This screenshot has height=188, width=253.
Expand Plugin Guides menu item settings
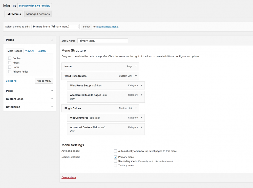136,108
